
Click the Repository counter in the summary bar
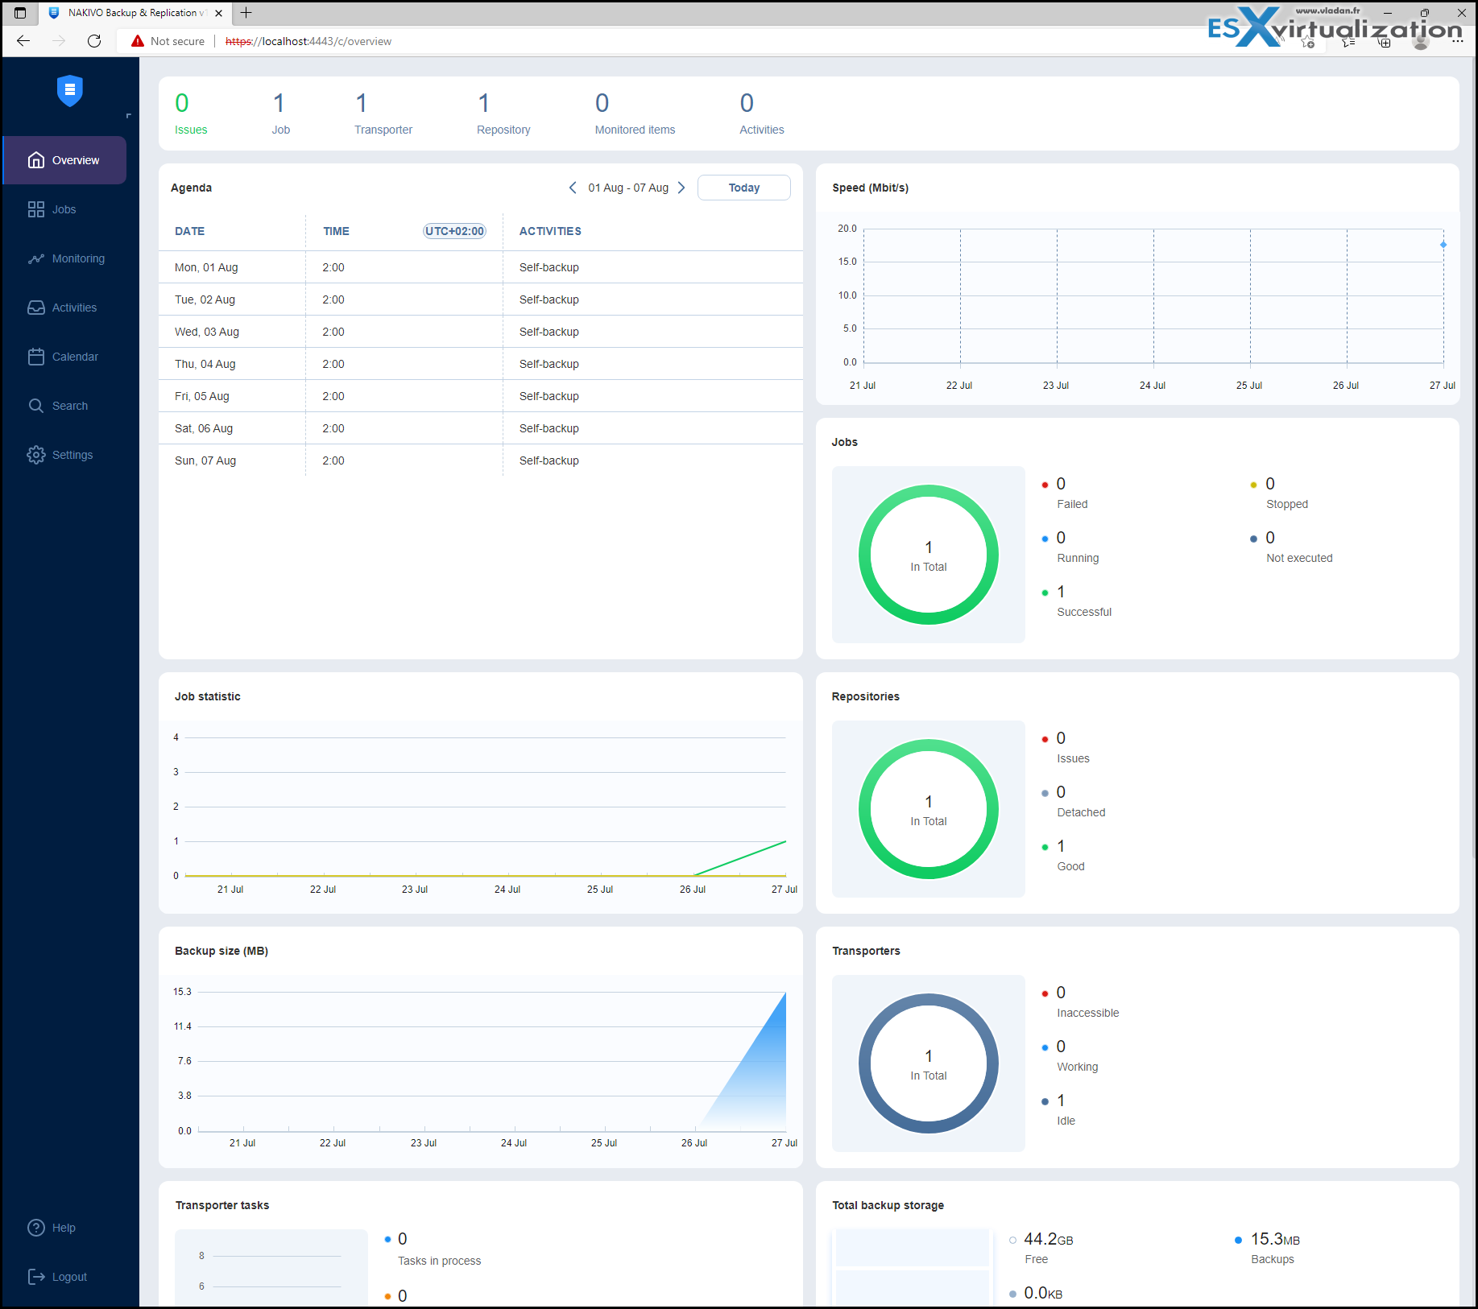(503, 114)
